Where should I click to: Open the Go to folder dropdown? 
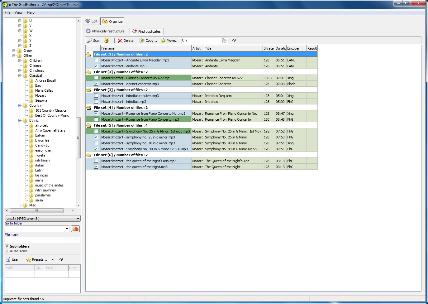tap(67, 229)
